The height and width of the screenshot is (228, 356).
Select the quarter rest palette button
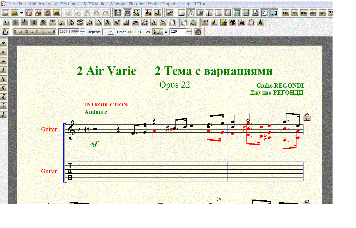[4, 70]
